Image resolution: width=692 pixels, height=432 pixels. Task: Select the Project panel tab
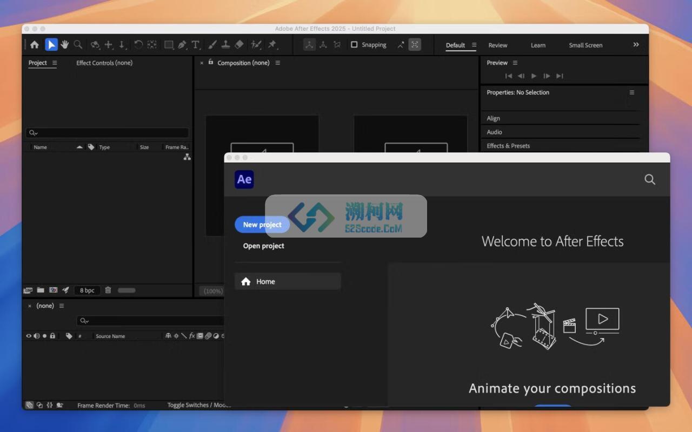tap(38, 63)
